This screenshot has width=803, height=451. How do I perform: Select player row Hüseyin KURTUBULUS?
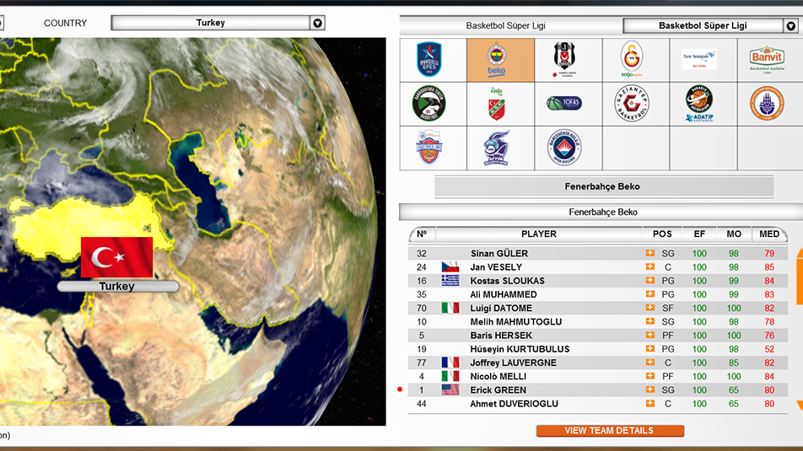click(x=598, y=349)
